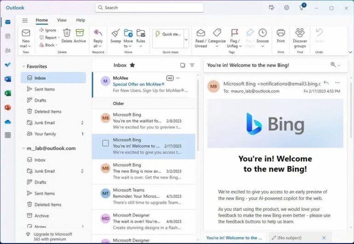The width and height of the screenshot is (354, 244).
Task: Click Reply all in ribbon
Action: (x=98, y=38)
